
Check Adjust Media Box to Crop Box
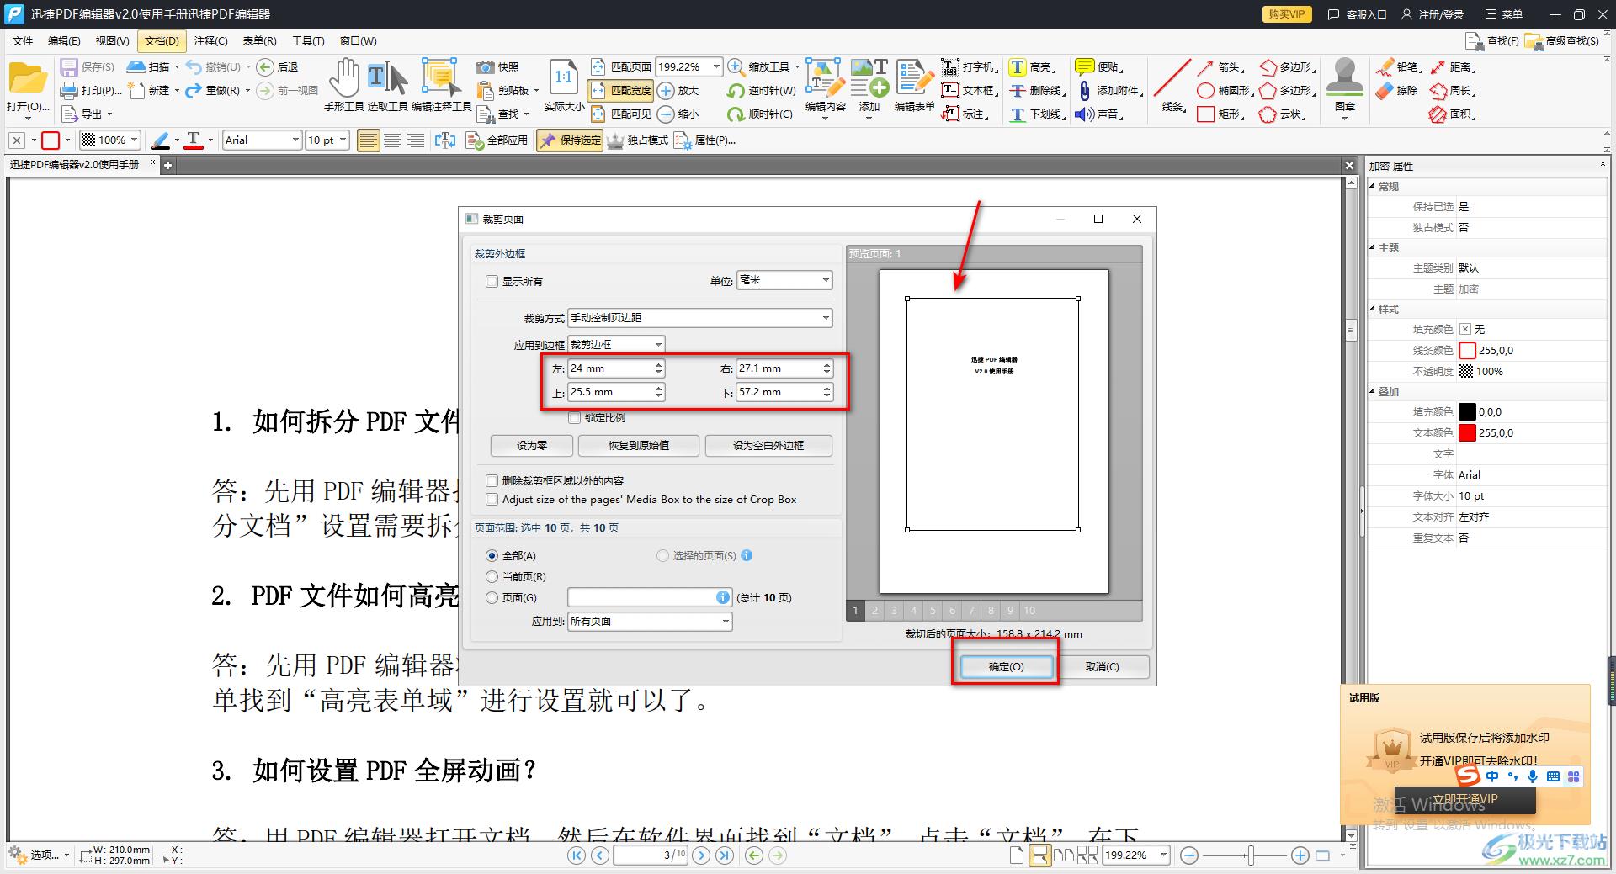point(492,500)
